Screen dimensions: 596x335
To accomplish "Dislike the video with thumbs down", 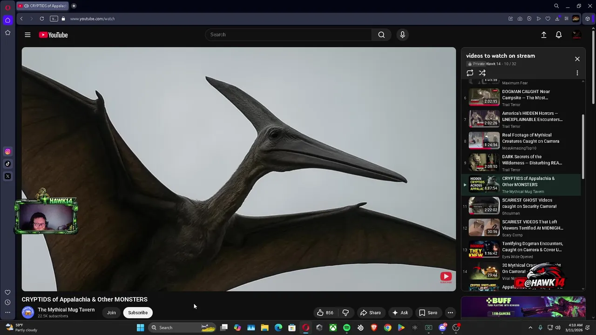I will pos(345,313).
